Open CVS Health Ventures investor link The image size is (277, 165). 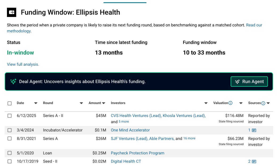[136, 116]
